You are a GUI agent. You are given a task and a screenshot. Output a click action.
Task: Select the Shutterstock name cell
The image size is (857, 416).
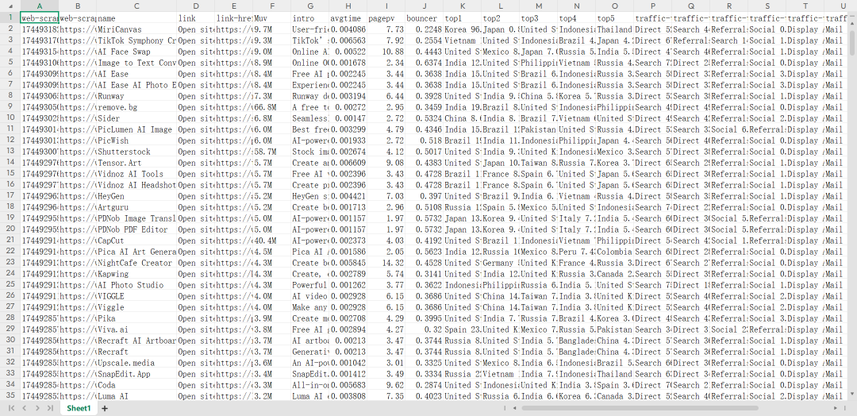136,152
